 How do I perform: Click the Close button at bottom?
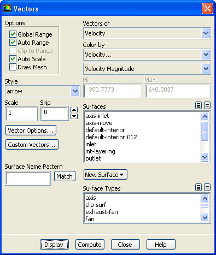[125, 245]
